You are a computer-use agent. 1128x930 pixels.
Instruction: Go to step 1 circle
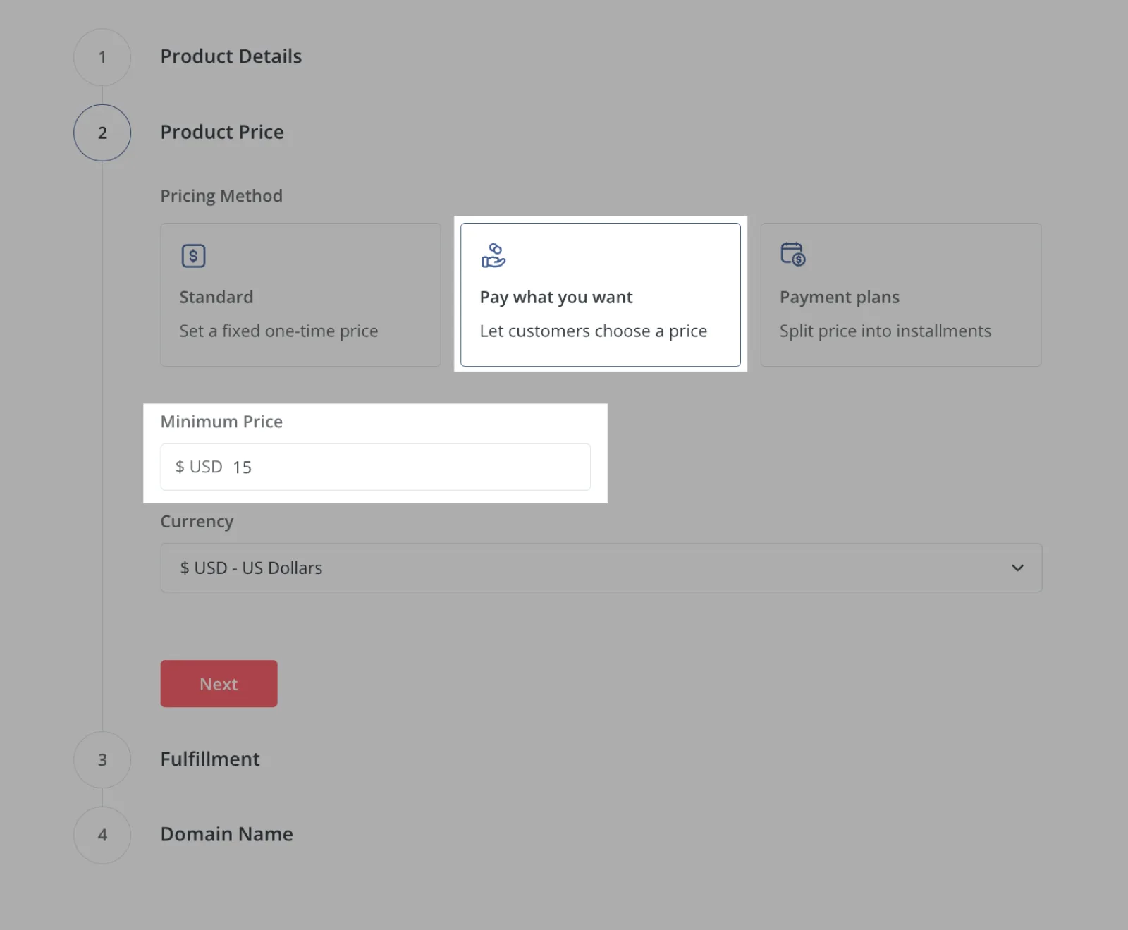pos(102,57)
